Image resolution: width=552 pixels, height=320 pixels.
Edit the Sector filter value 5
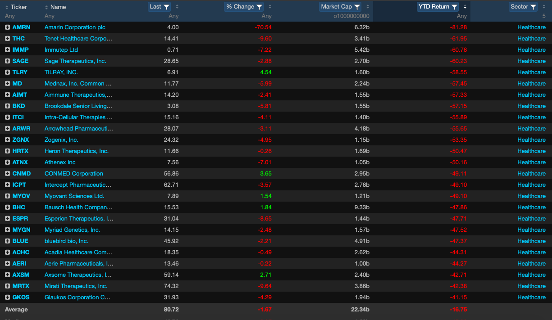point(510,16)
